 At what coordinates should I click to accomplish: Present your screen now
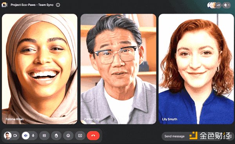coord(80,136)
